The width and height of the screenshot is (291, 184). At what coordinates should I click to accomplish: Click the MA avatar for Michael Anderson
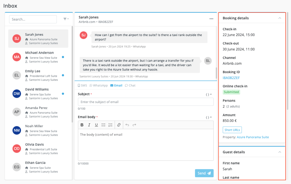click(17, 57)
